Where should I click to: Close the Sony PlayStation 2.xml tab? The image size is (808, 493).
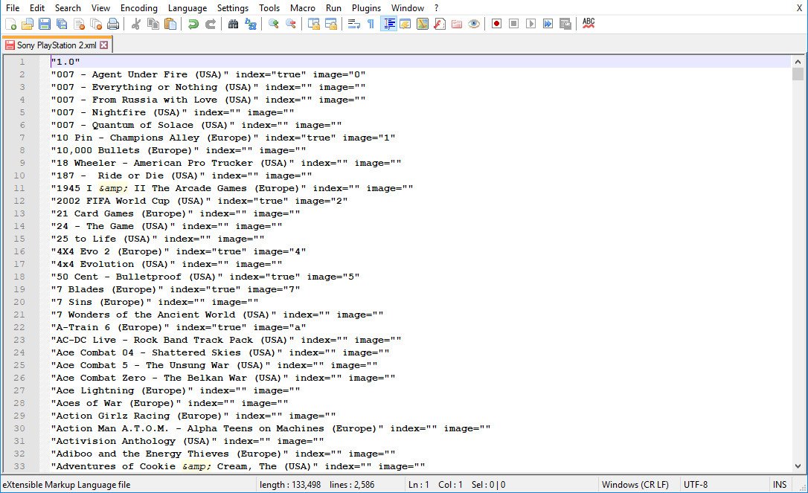[x=104, y=45]
